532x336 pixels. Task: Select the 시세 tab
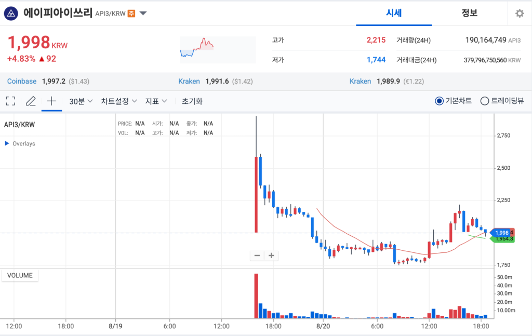tap(394, 13)
